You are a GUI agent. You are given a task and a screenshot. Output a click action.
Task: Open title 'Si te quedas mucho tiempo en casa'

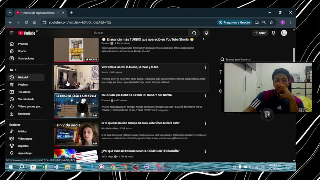[140, 123]
